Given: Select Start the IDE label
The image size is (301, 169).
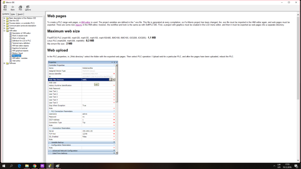Looking at the screenshot, I should click(14, 21).
